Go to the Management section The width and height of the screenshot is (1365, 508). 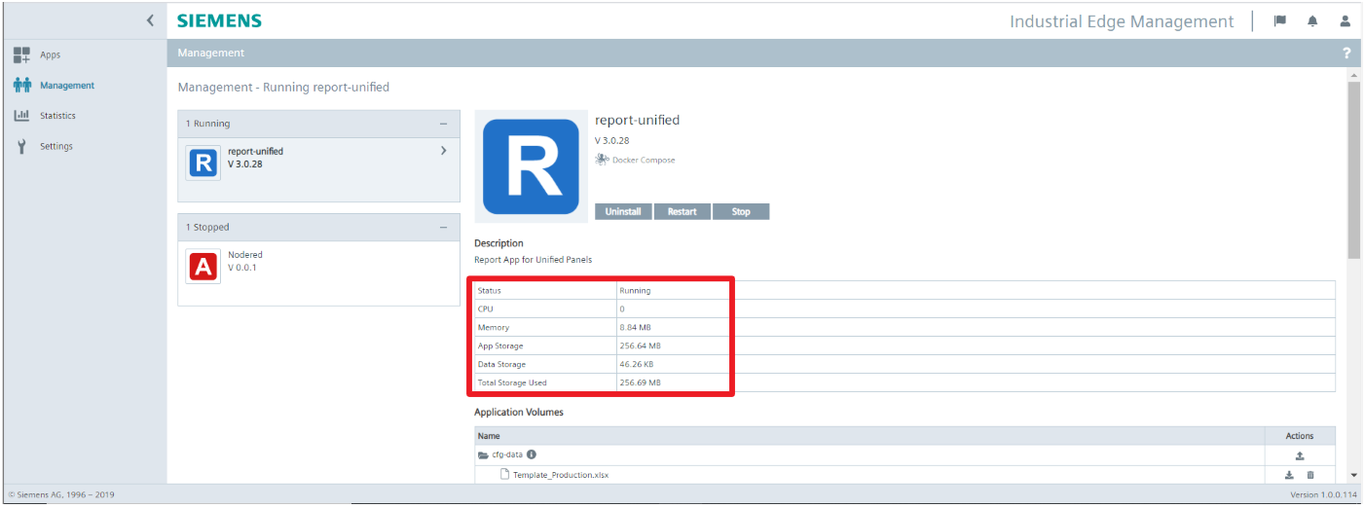[x=67, y=86]
